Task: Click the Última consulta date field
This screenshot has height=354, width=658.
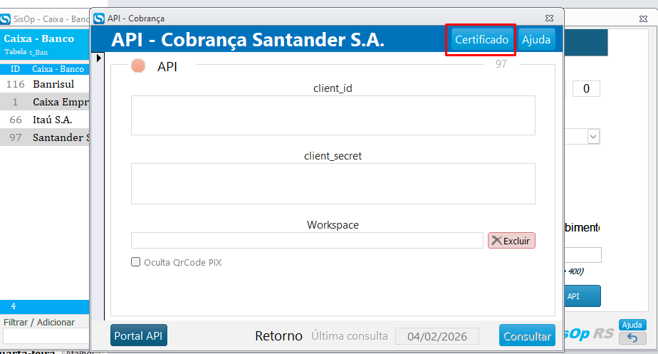Action: tap(437, 336)
